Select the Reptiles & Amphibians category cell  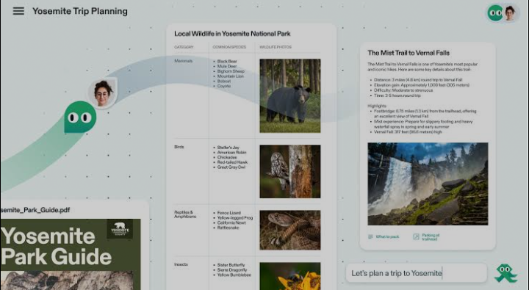pos(185,214)
